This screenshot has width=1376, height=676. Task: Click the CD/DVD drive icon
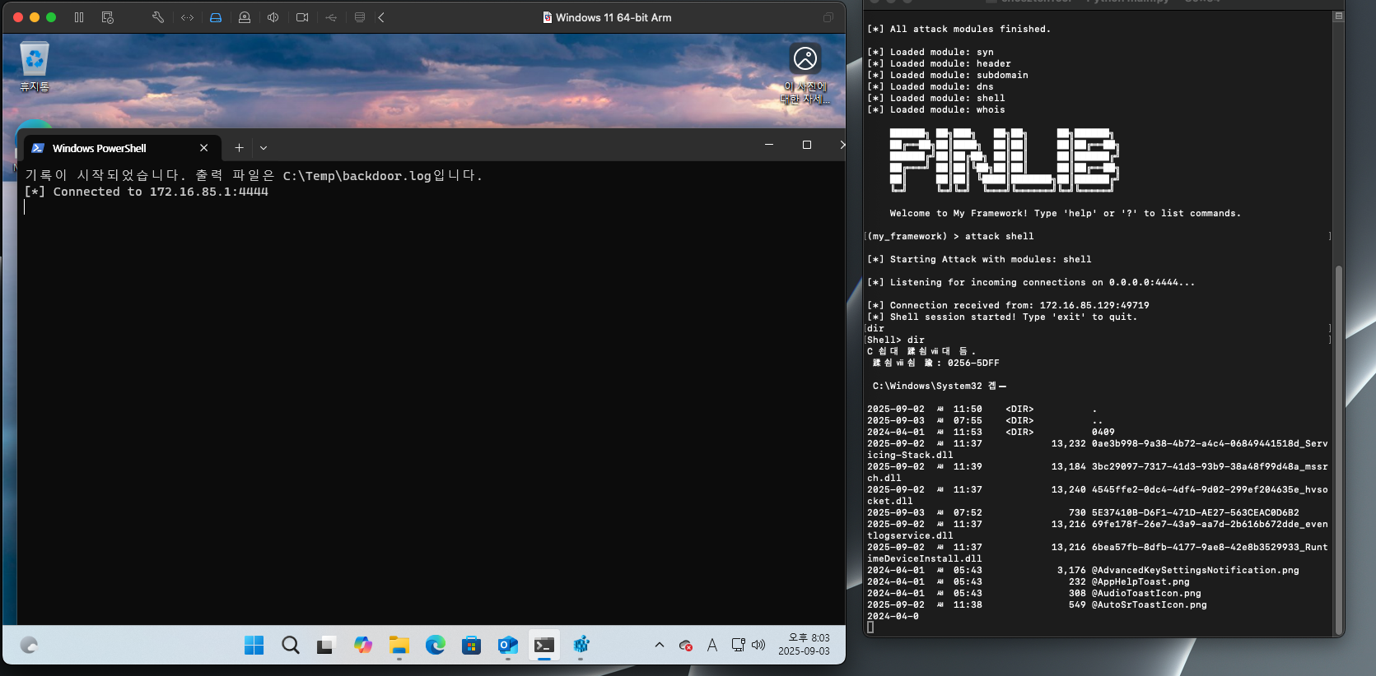tap(245, 17)
